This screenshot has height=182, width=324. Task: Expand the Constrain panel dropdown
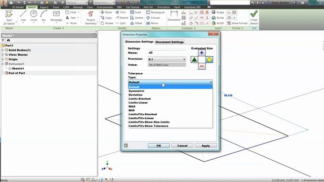click(x=188, y=28)
